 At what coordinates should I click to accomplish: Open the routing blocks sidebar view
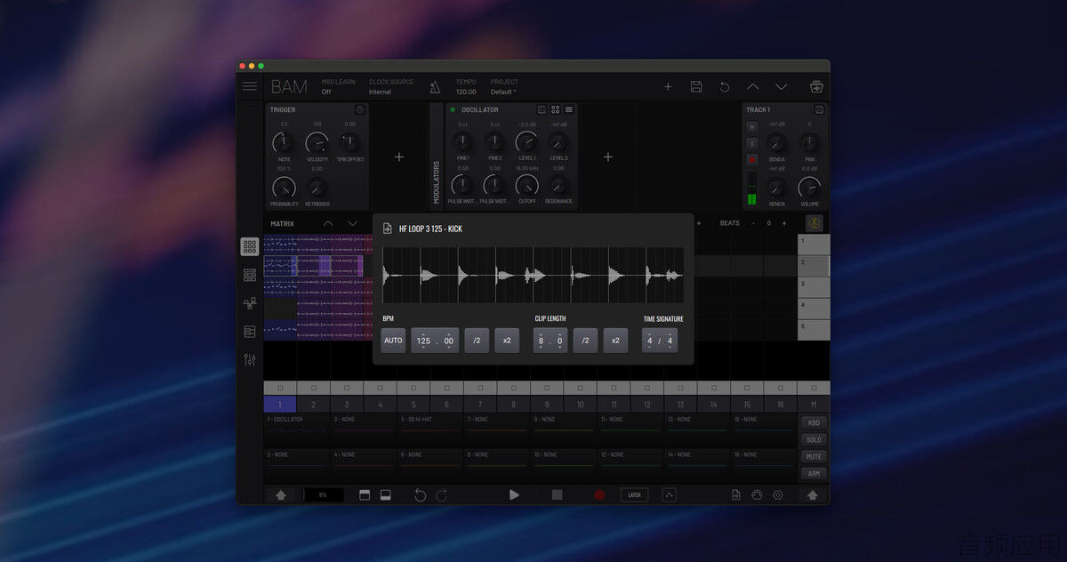250,303
